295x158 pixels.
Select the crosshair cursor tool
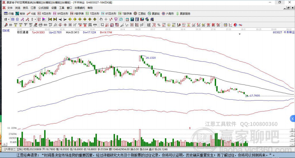pos(106,19)
